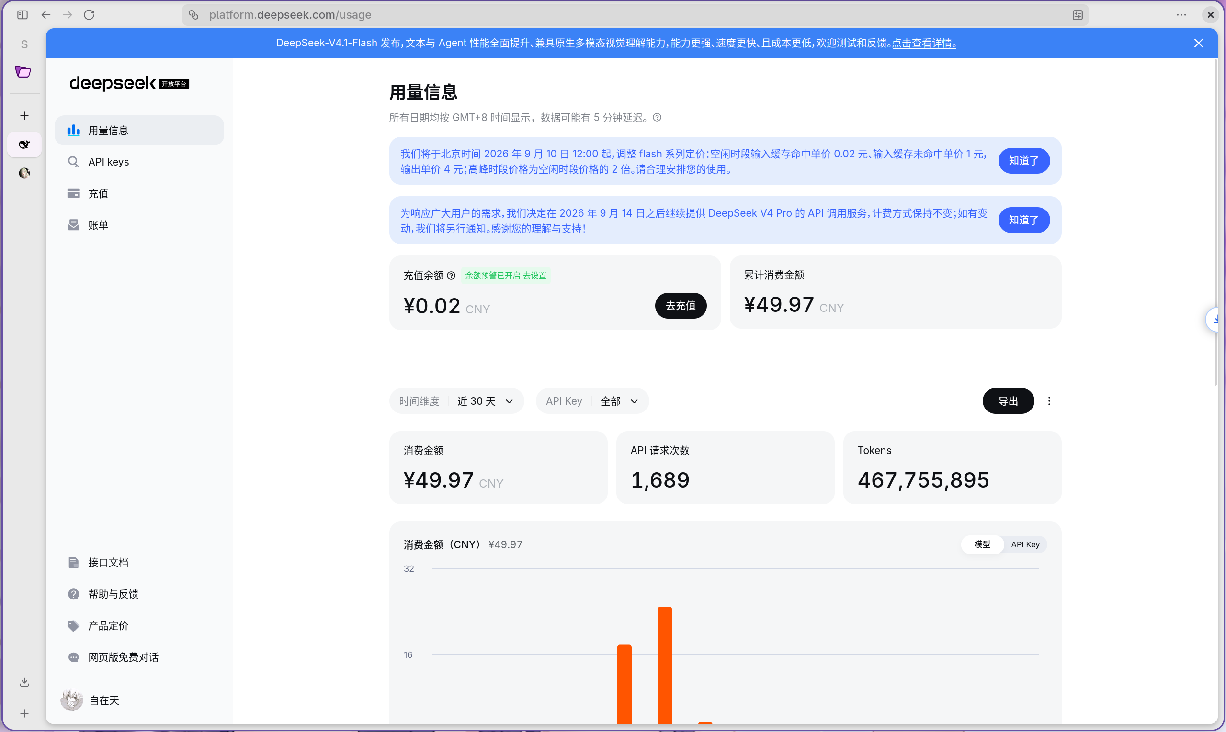Click the address bar URL field
The width and height of the screenshot is (1226, 732).
pyautogui.click(x=635, y=15)
